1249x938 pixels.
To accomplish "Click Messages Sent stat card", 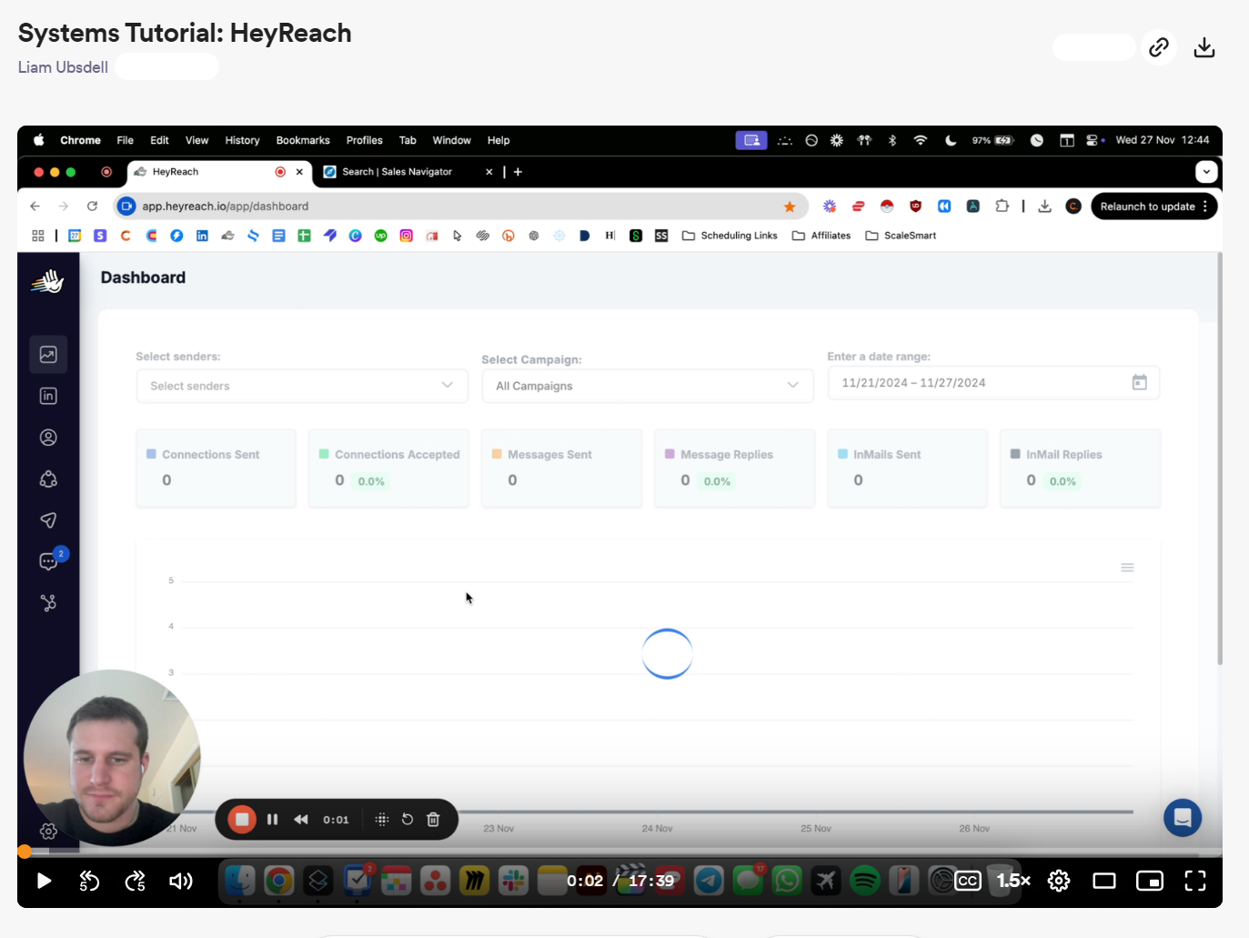I will click(x=561, y=468).
